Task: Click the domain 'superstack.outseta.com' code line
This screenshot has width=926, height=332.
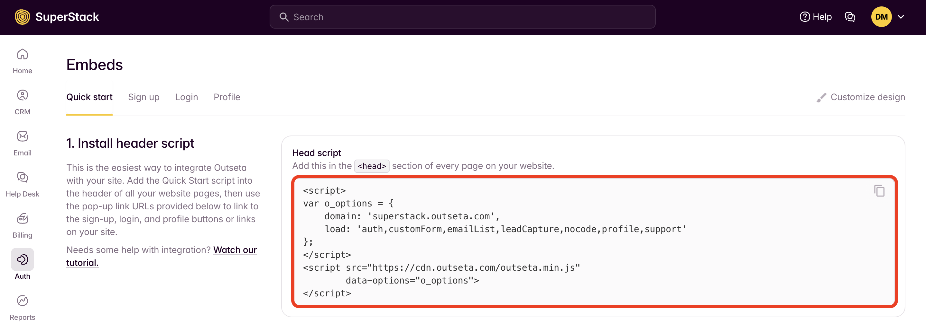Action: pyautogui.click(x=412, y=216)
